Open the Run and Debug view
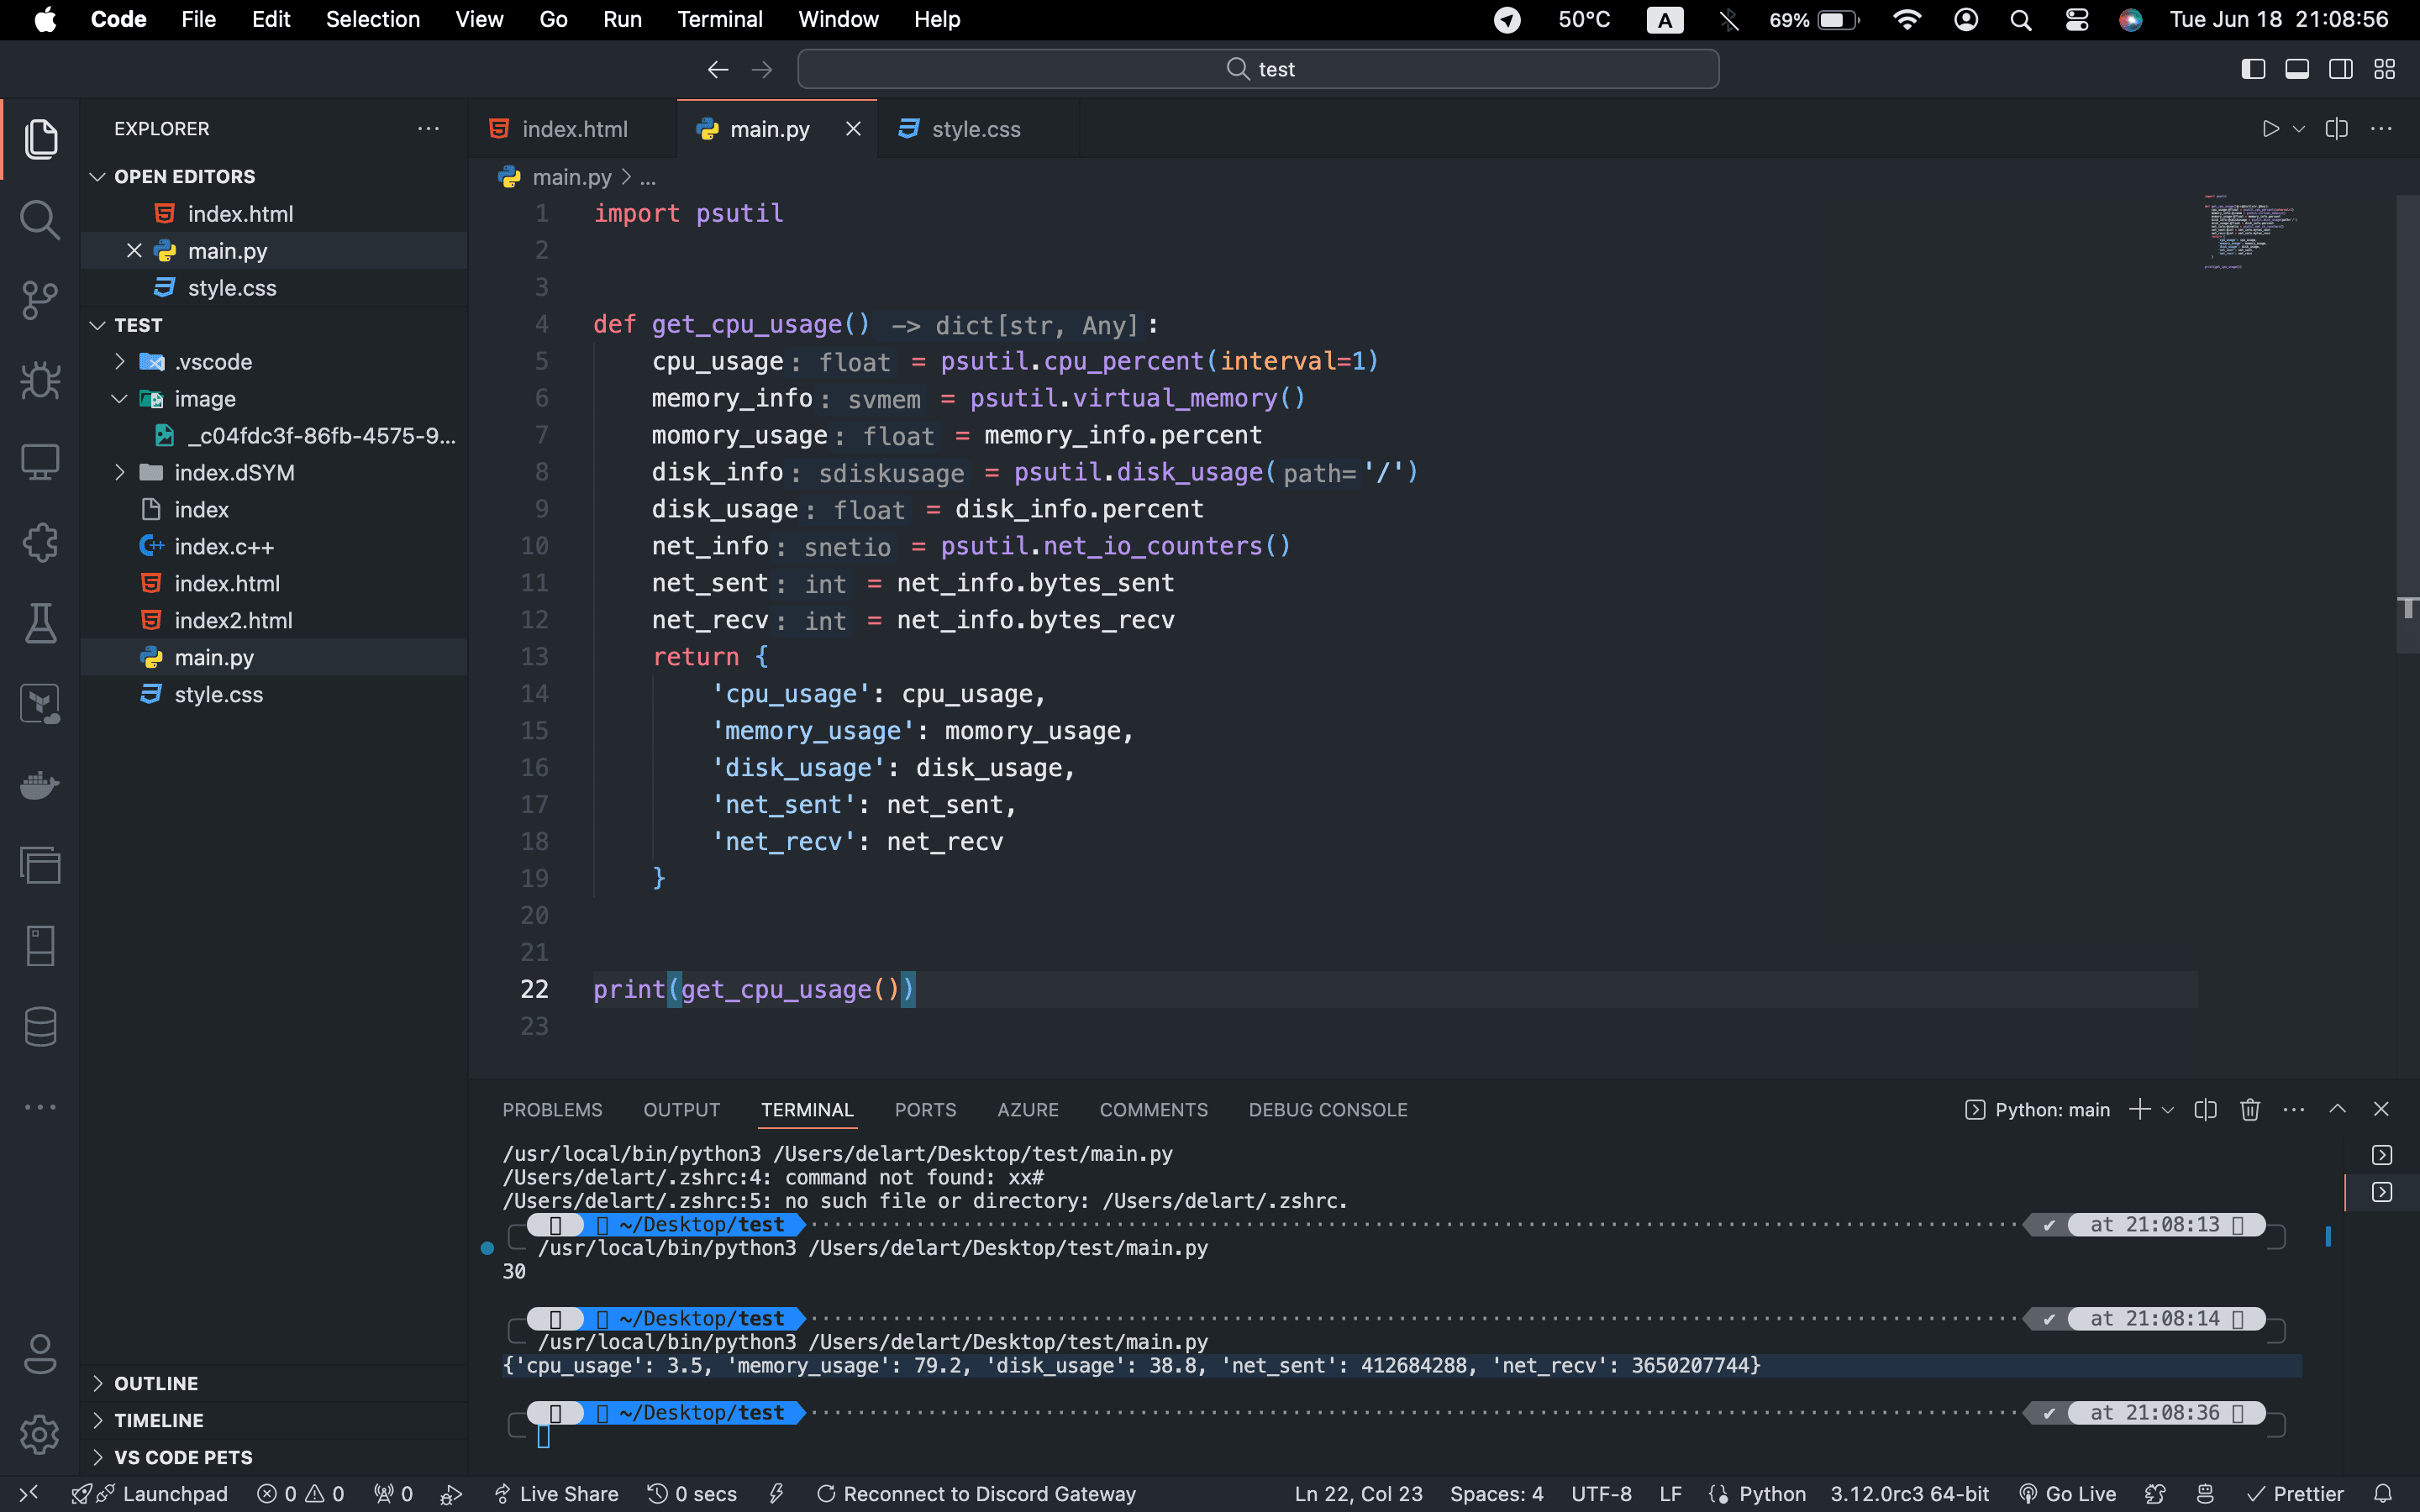This screenshot has height=1512, width=2420. pos(40,381)
